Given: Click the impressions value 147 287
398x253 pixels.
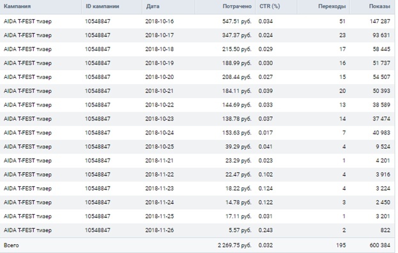Looking at the screenshot, I should coord(379,21).
